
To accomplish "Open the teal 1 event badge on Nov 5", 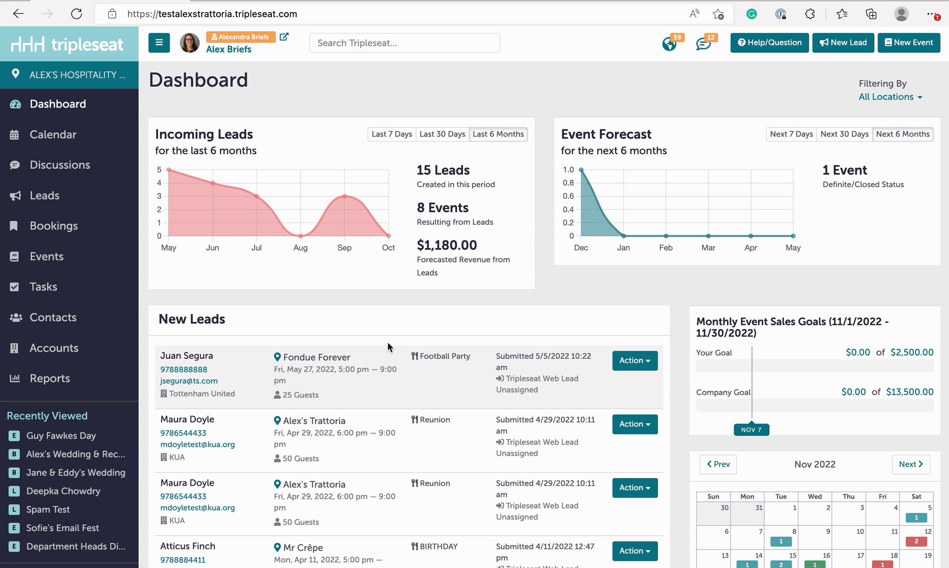I will 916,518.
